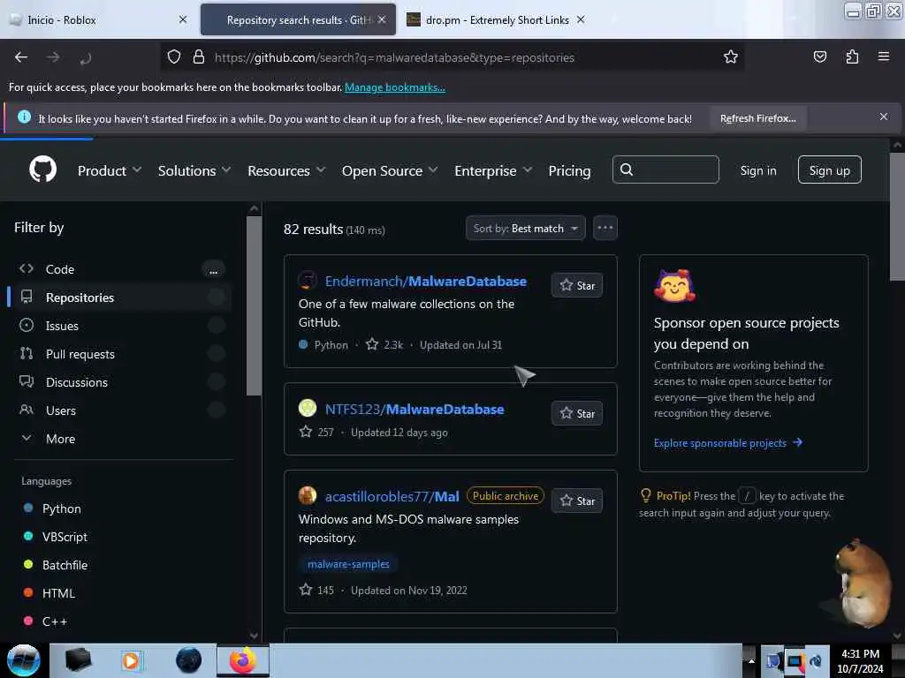The width and height of the screenshot is (905, 678).
Task: Open the black box taskbar icon
Action: (78, 659)
